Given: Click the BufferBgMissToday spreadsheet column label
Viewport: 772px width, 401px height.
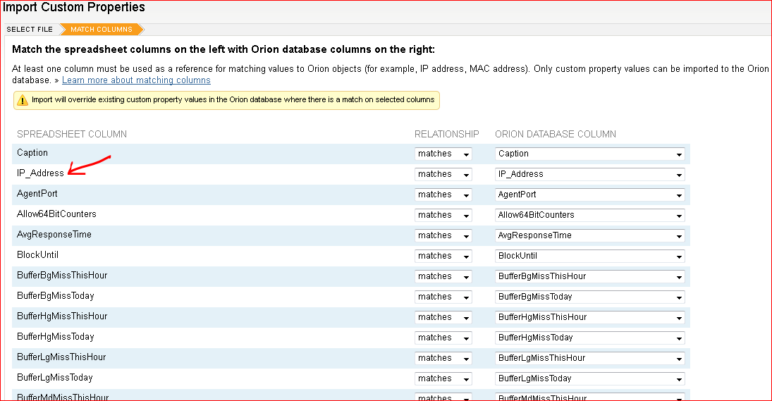Looking at the screenshot, I should pos(56,296).
